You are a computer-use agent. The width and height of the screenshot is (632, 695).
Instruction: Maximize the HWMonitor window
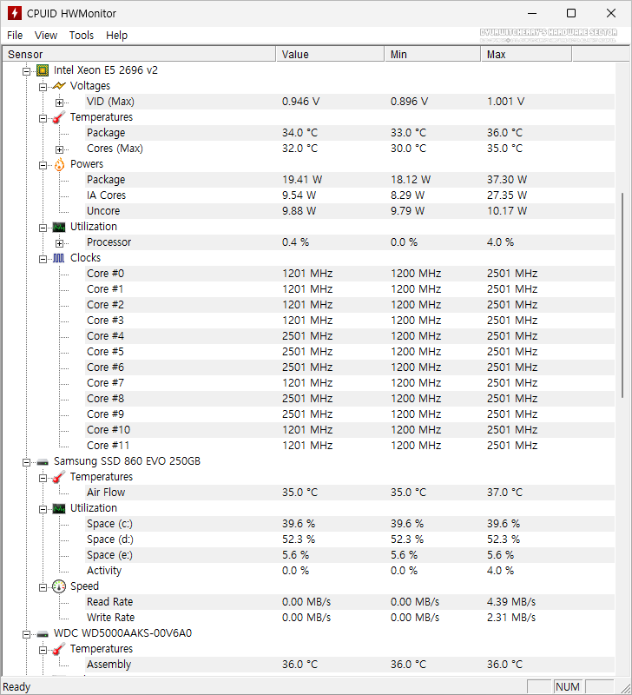571,13
